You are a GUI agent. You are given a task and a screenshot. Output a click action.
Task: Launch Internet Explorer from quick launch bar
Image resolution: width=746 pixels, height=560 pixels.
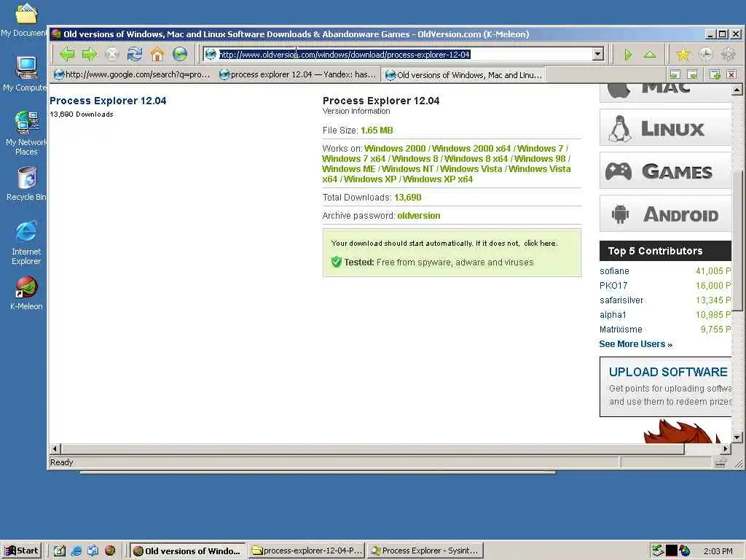pos(76,551)
